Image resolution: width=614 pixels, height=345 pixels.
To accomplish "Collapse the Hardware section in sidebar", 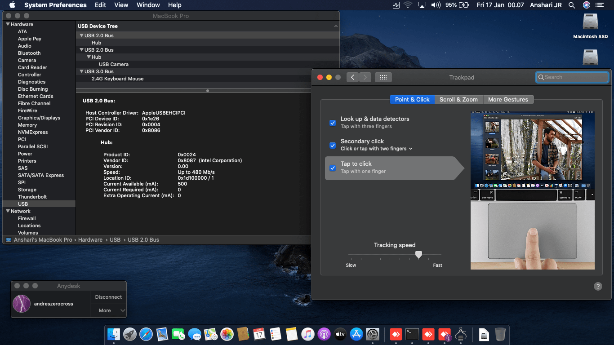I will (x=8, y=24).
